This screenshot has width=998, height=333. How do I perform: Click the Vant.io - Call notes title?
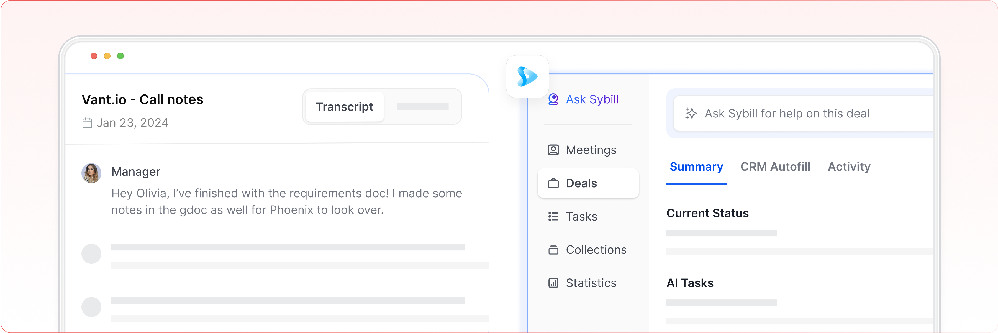pyautogui.click(x=142, y=100)
